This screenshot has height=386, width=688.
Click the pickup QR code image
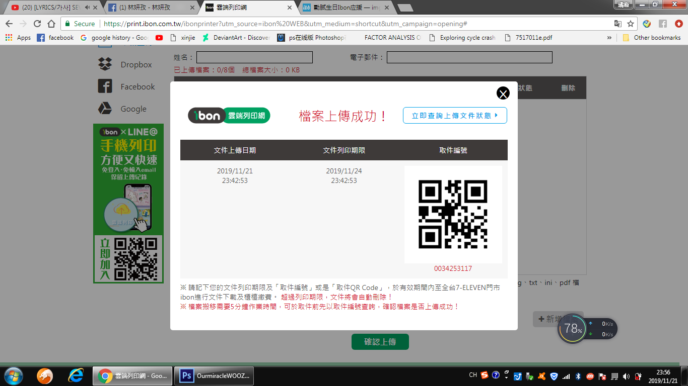[x=453, y=214]
